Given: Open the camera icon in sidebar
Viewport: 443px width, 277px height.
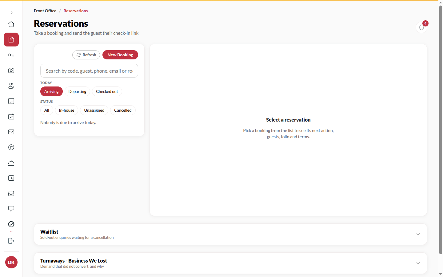Looking at the screenshot, I should 11,70.
